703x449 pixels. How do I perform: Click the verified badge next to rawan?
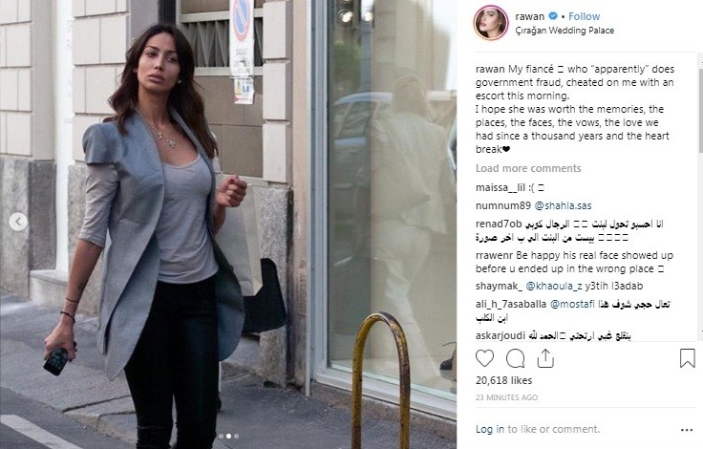pos(553,16)
